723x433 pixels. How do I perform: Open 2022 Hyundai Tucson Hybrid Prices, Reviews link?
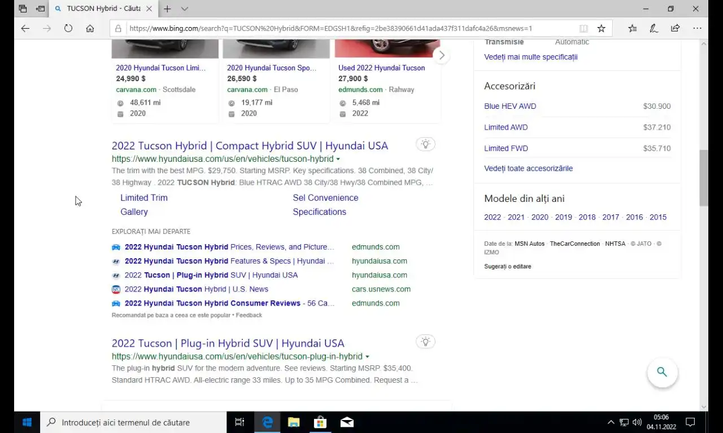229,247
